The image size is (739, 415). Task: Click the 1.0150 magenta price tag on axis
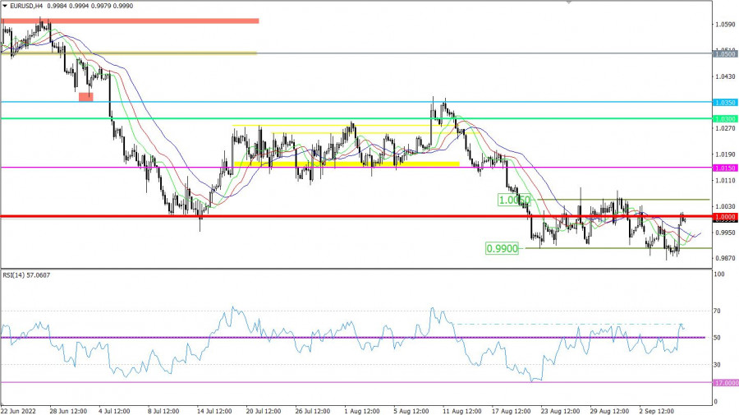[725, 168]
